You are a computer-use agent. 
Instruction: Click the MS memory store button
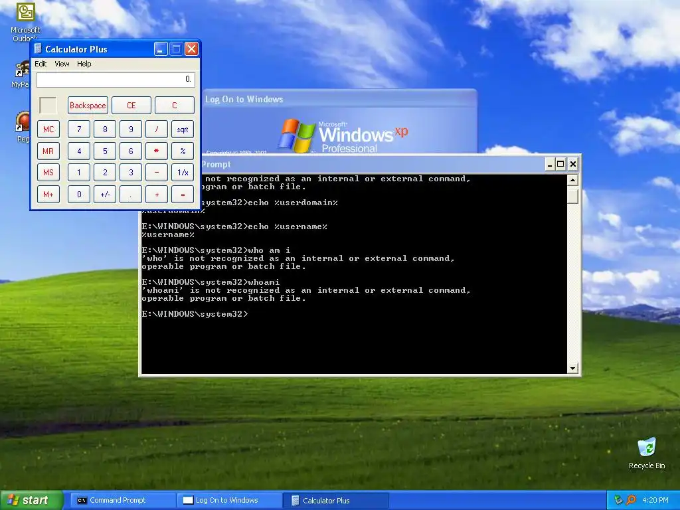[x=48, y=173]
